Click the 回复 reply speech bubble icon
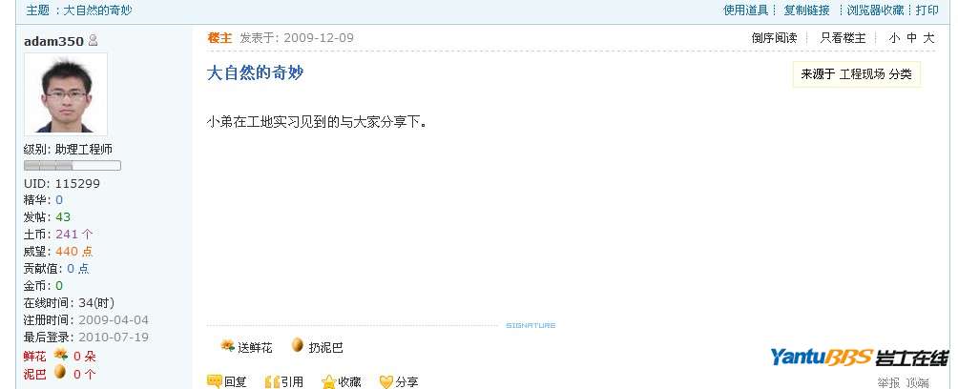Screen dimensions: 958x389 [214, 381]
